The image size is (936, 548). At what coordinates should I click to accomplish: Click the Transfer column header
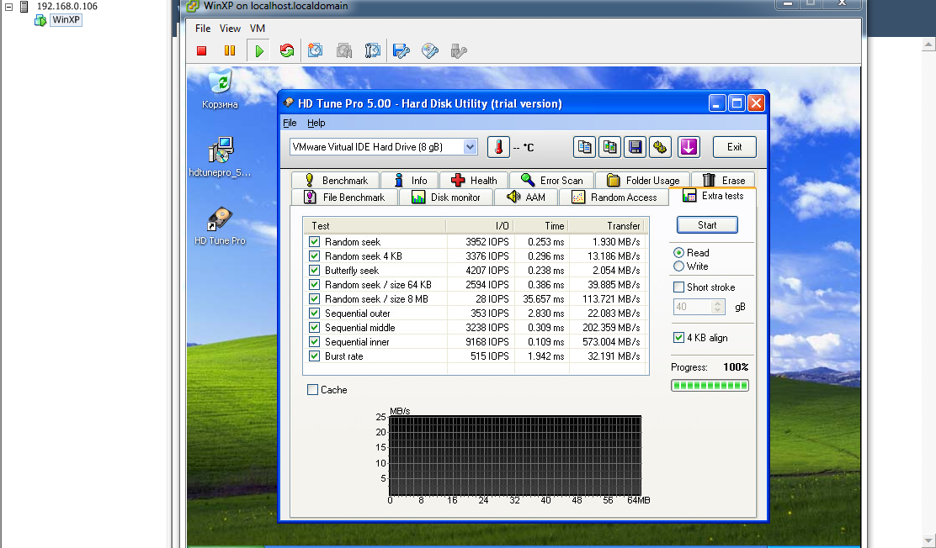[609, 226]
